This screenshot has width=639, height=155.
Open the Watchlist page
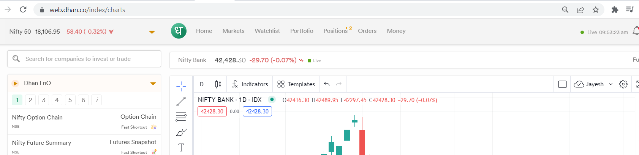click(267, 31)
